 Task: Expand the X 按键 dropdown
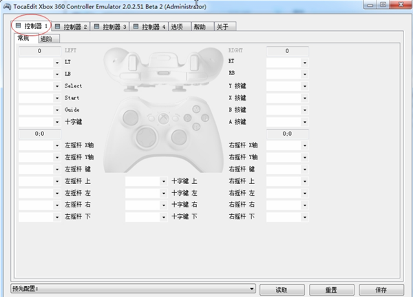287,98
